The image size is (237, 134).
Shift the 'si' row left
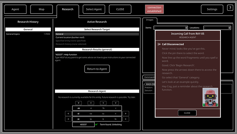pos(68,114)
